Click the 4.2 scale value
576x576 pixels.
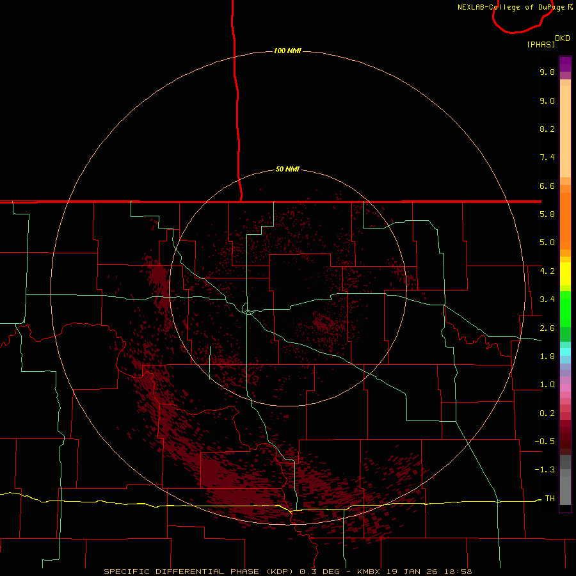pos(547,271)
